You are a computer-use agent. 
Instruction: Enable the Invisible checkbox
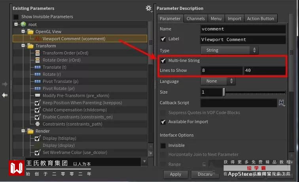(x=163, y=146)
